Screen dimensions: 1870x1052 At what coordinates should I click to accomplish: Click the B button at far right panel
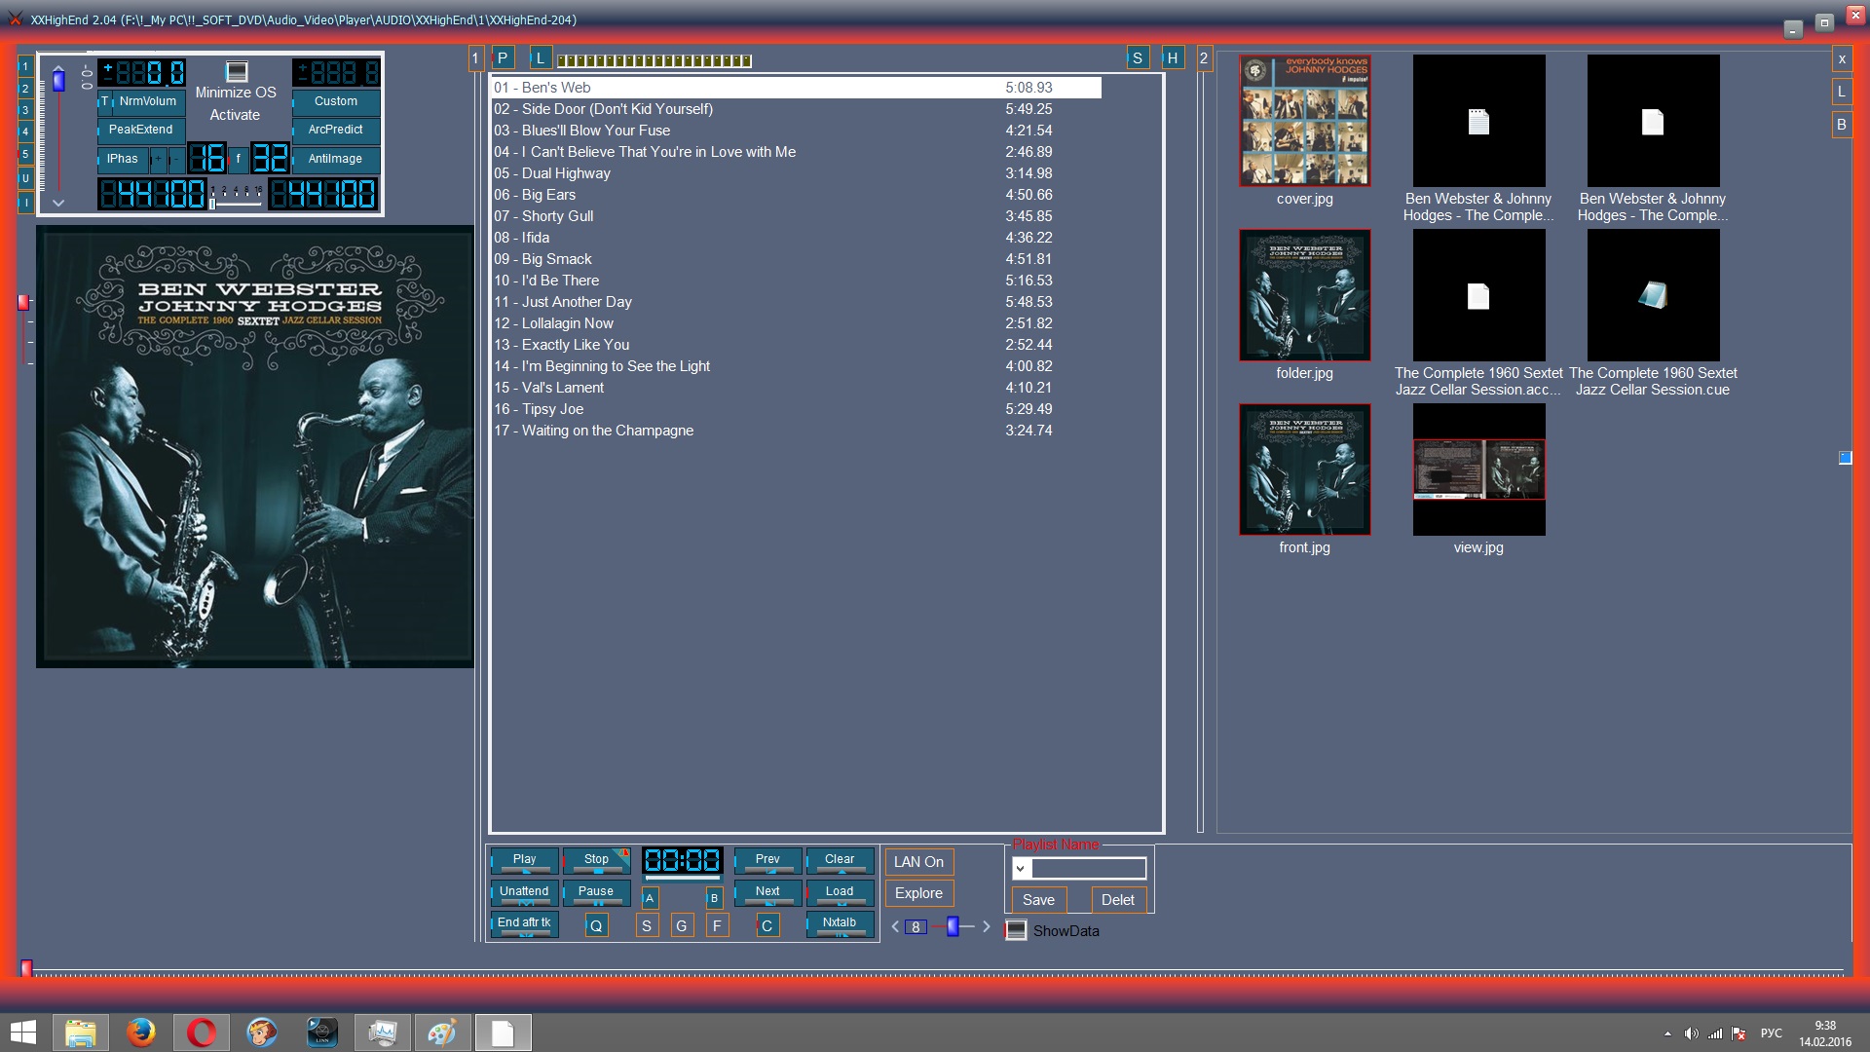tap(1842, 125)
